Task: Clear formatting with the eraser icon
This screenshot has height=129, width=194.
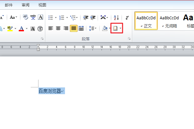Action: [26, 17]
